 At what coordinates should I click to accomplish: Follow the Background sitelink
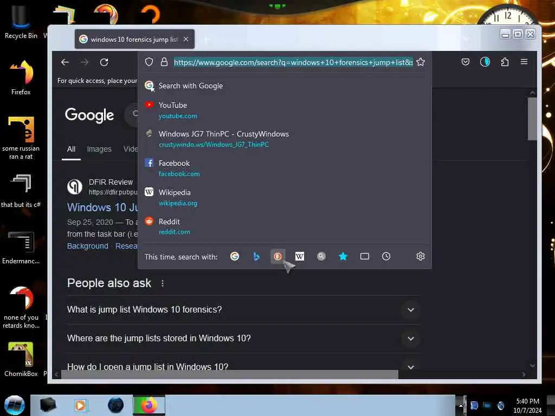click(87, 246)
